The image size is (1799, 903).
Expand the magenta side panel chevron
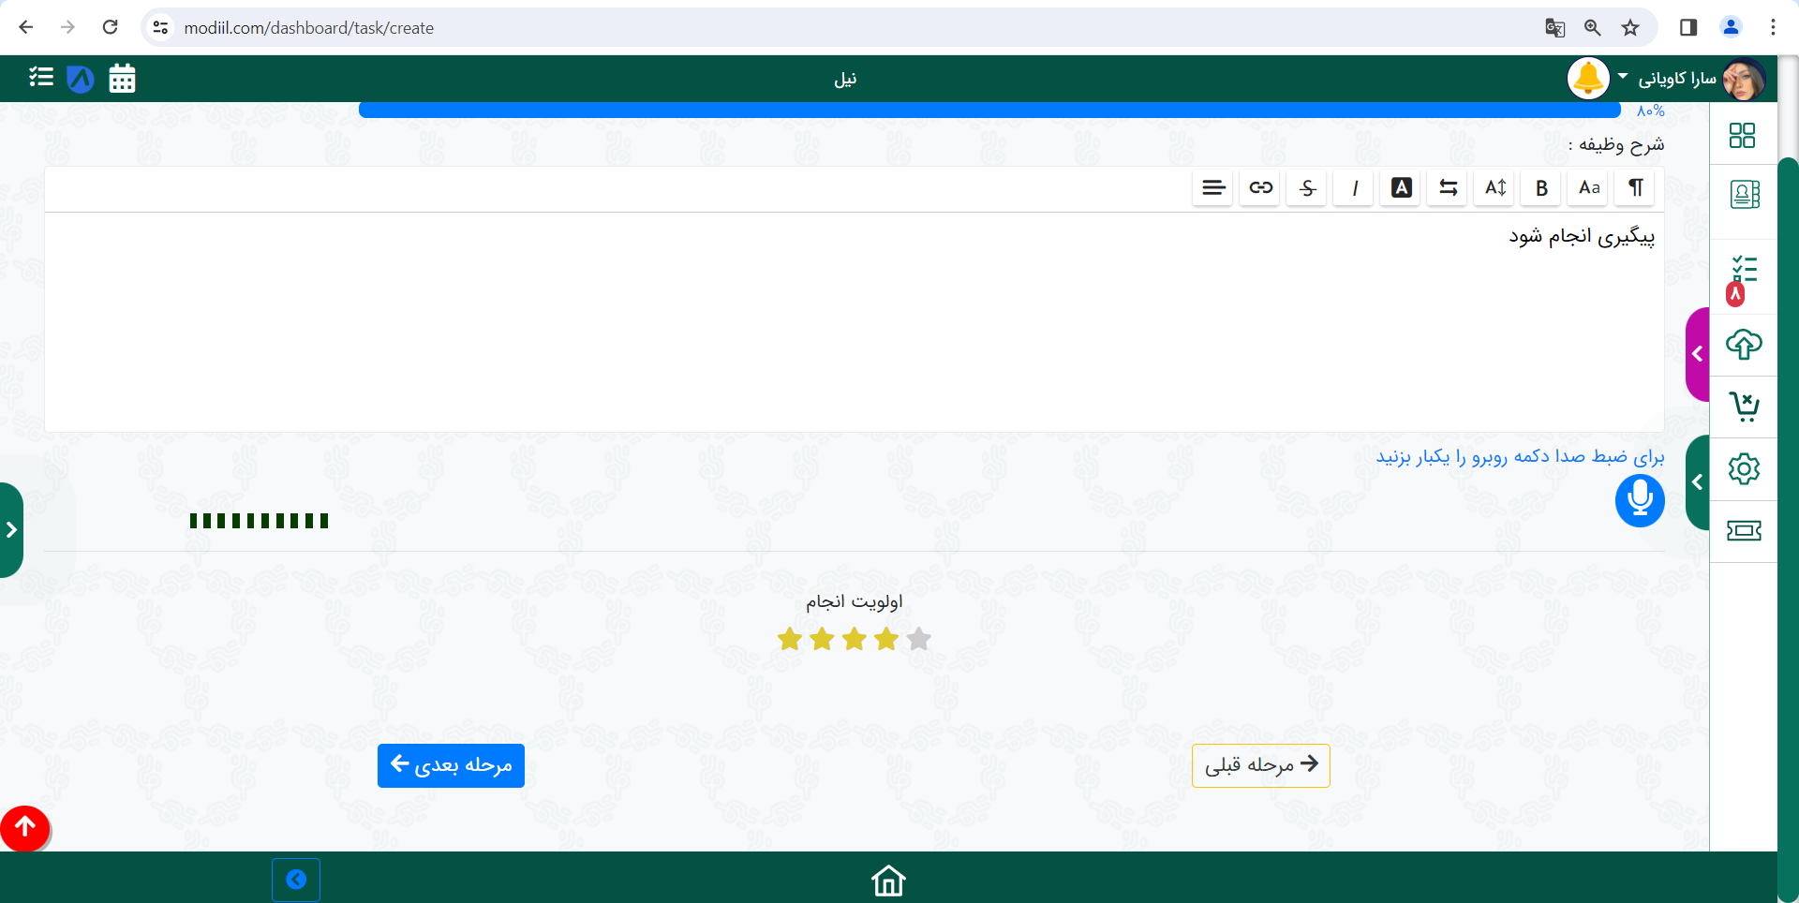(x=1697, y=354)
